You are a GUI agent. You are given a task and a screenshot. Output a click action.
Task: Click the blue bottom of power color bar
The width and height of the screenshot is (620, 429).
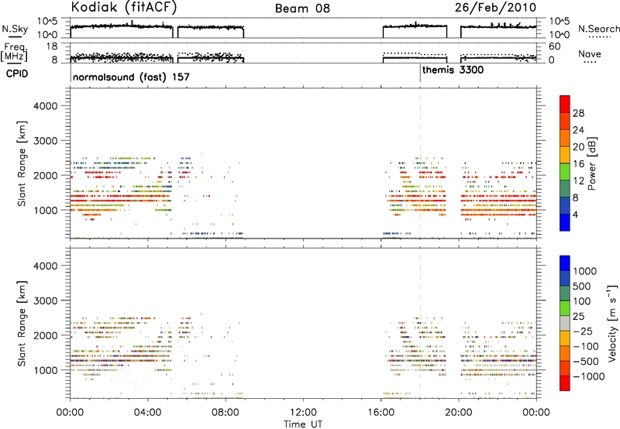tap(565, 222)
